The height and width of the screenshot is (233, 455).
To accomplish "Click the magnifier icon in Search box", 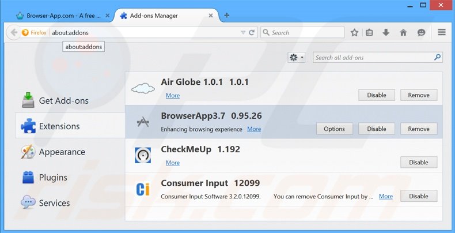I will pos(266,32).
